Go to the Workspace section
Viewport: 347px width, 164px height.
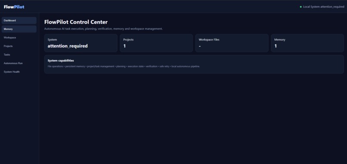point(19,37)
